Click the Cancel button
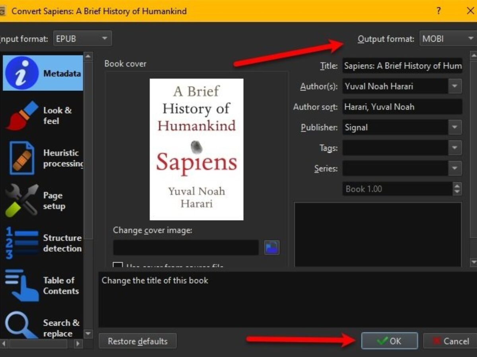The width and height of the screenshot is (477, 357). 450,341
